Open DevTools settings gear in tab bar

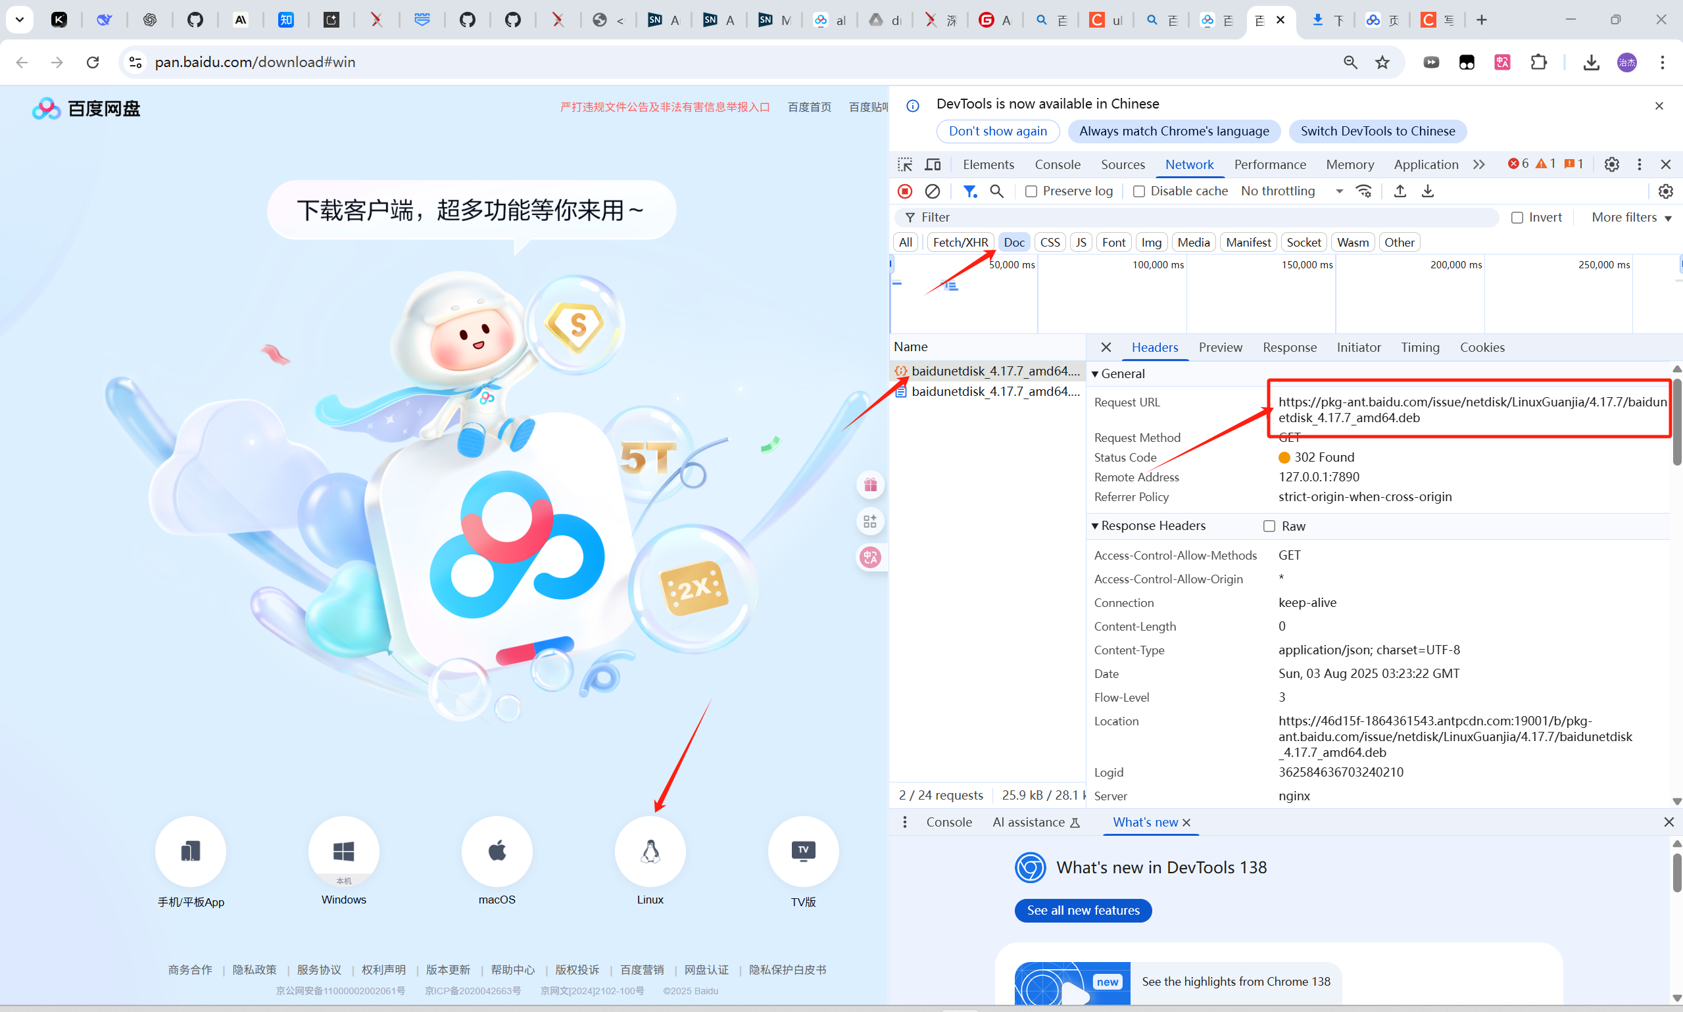tap(1611, 164)
